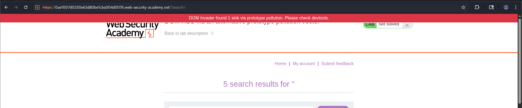Bookmark this page with the star
This screenshot has width=522, height=108.
pos(463,7)
